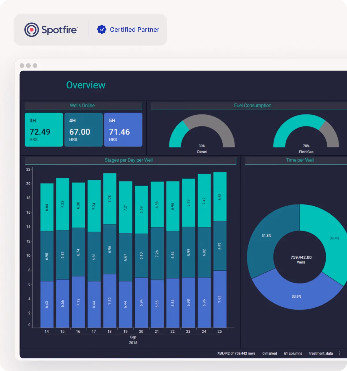Select the 5H well card showing 71.46
Image resolution: width=347 pixels, height=371 pixels.
click(123, 130)
